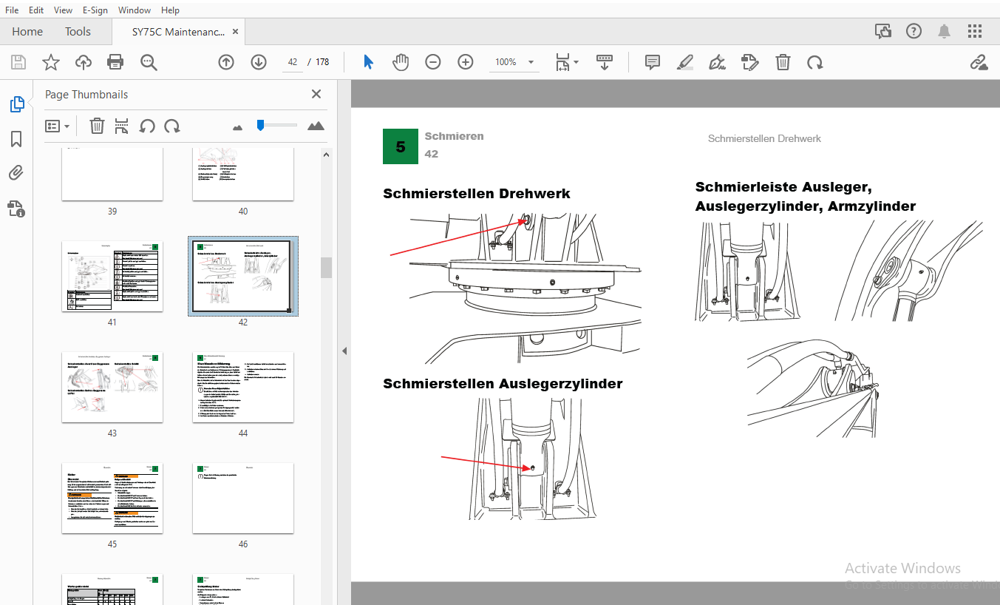Open the thumbnails options dropdown
The image size is (1000, 605).
(x=58, y=126)
